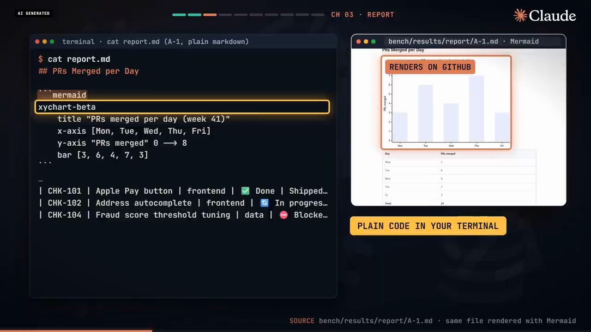Click the 'Tue' row in the preview table
Screen dimensions: 591x332
pos(459,170)
